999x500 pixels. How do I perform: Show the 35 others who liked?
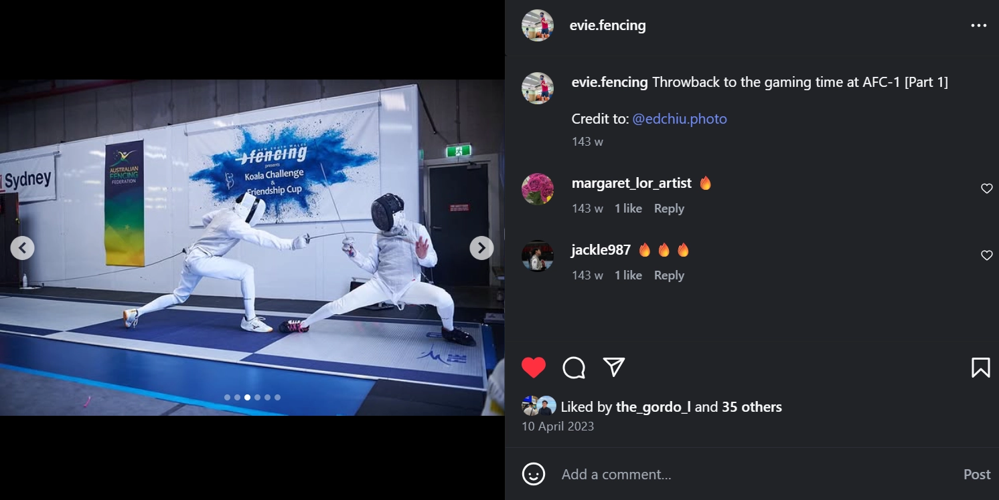(x=751, y=407)
